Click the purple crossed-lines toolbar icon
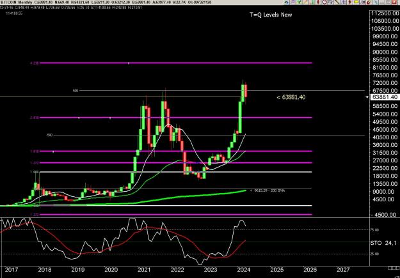This screenshot has width=400, height=278. coord(293,3)
